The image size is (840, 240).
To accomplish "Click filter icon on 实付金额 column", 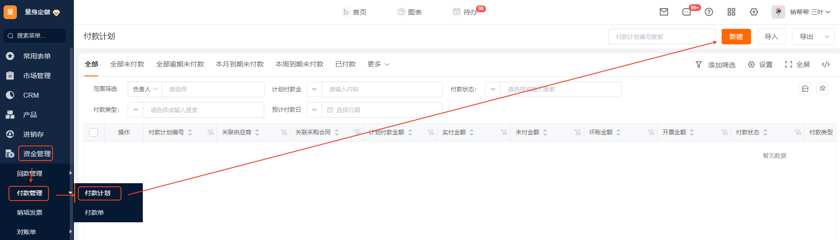I will click(504, 132).
